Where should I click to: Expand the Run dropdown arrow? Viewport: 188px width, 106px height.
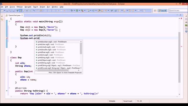coord(79,11)
